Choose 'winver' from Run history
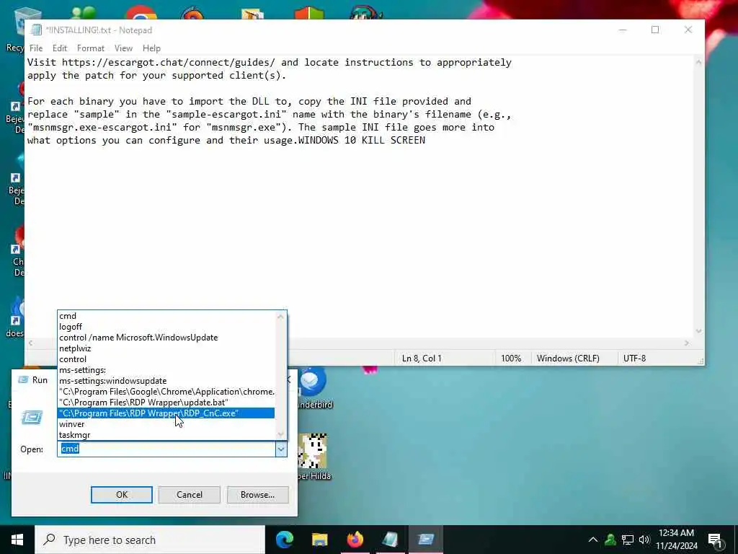The width and height of the screenshot is (738, 554). [x=166, y=424]
